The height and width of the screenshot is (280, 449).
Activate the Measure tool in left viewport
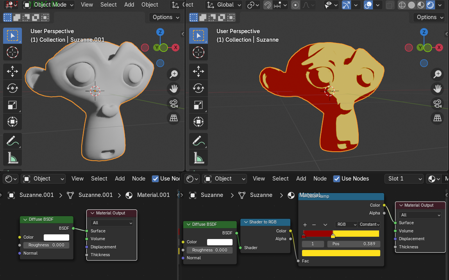[x=13, y=158]
